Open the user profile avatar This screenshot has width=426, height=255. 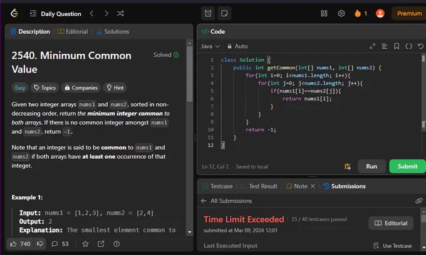380,13
